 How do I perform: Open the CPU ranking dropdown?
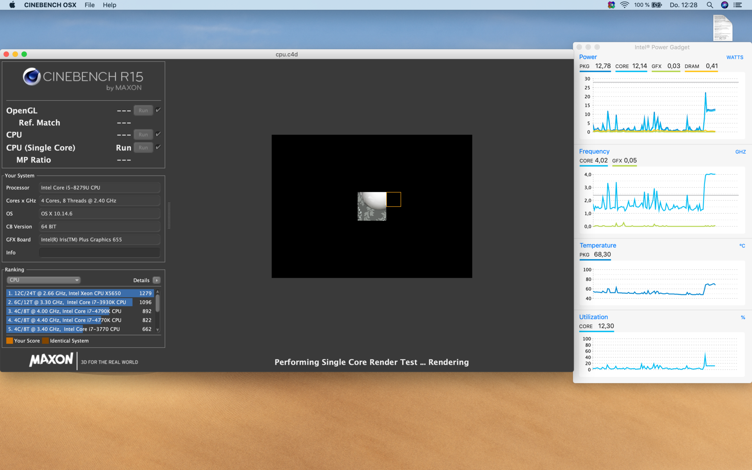(x=43, y=280)
